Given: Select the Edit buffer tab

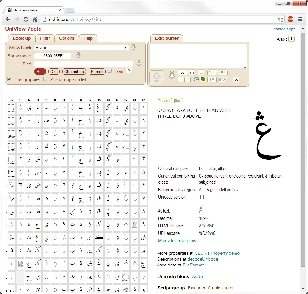Looking at the screenshot, I should pos(167,38).
